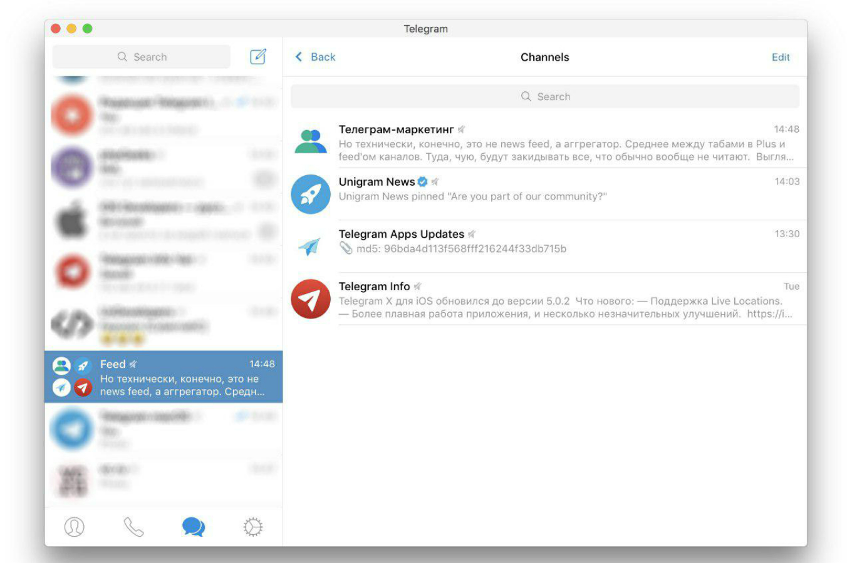
Task: Open the Calls tab phone icon
Action: [x=133, y=527]
